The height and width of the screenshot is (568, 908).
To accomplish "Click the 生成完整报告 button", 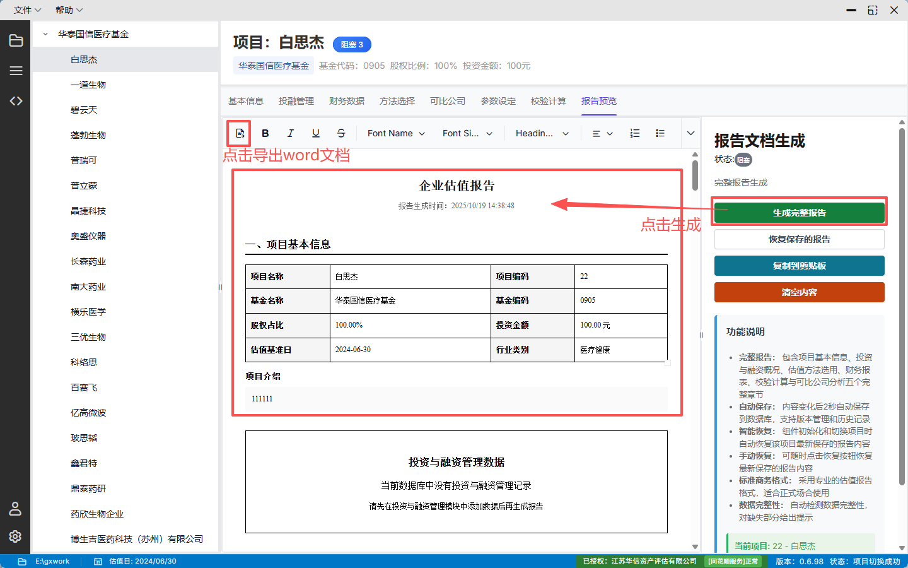I will [799, 213].
